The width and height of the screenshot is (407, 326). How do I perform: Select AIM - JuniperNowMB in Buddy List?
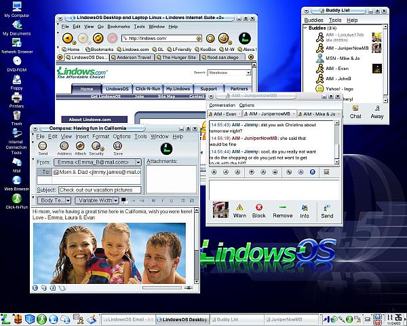[347, 48]
